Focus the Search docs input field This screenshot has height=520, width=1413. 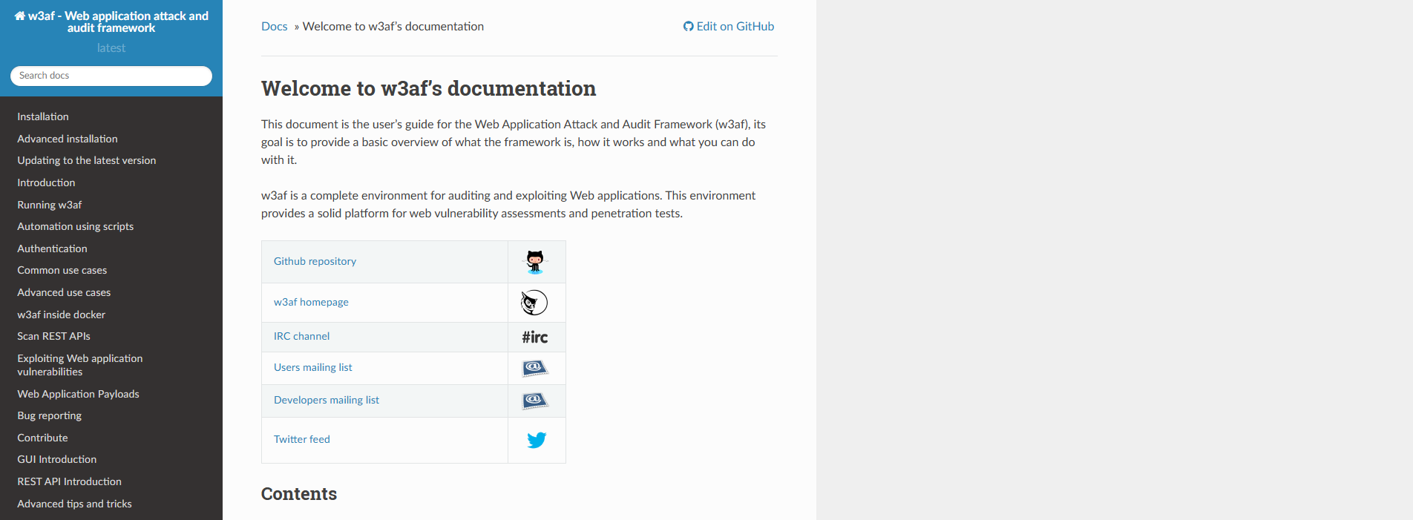pos(111,76)
